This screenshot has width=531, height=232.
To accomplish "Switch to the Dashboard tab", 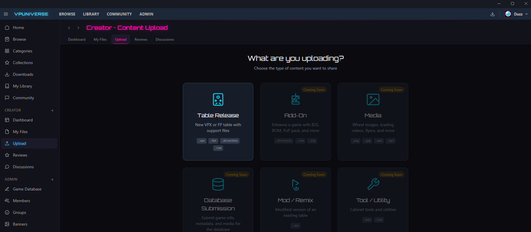I will pyautogui.click(x=77, y=40).
